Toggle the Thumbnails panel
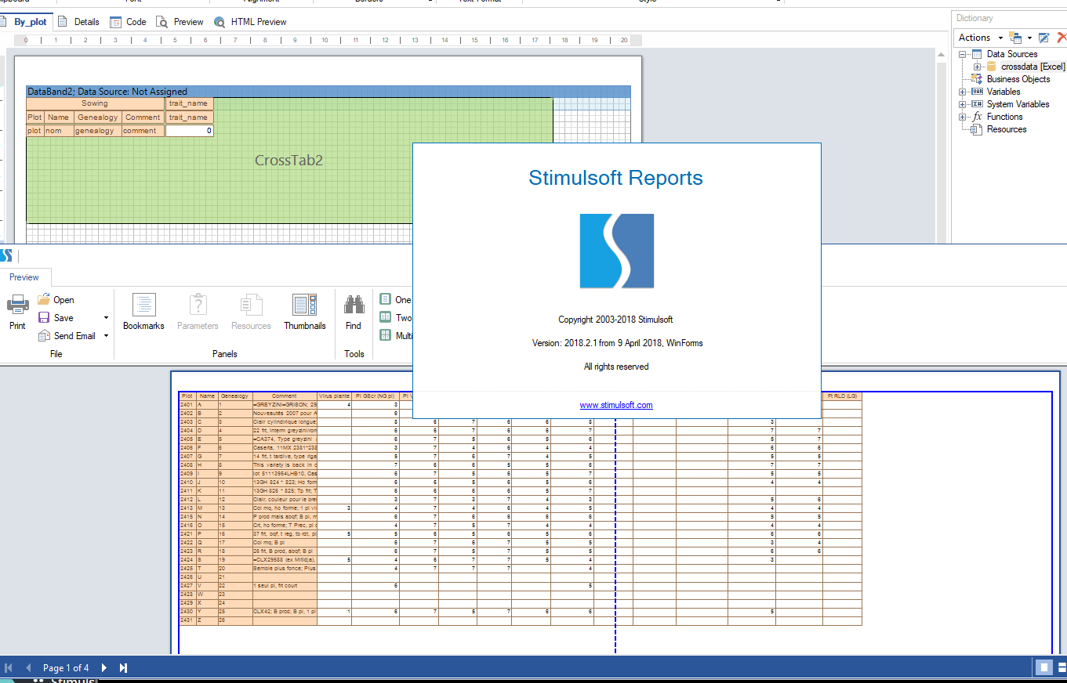The width and height of the screenshot is (1067, 683). coord(305,312)
